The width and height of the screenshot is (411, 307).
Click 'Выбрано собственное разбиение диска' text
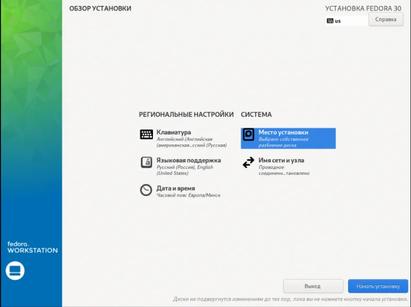284,142
